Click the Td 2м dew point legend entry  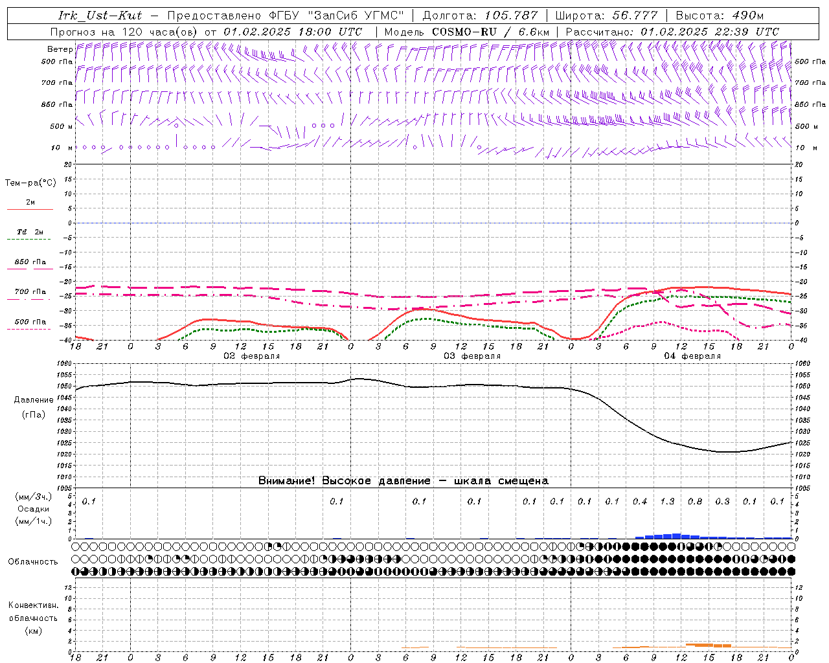(x=30, y=232)
